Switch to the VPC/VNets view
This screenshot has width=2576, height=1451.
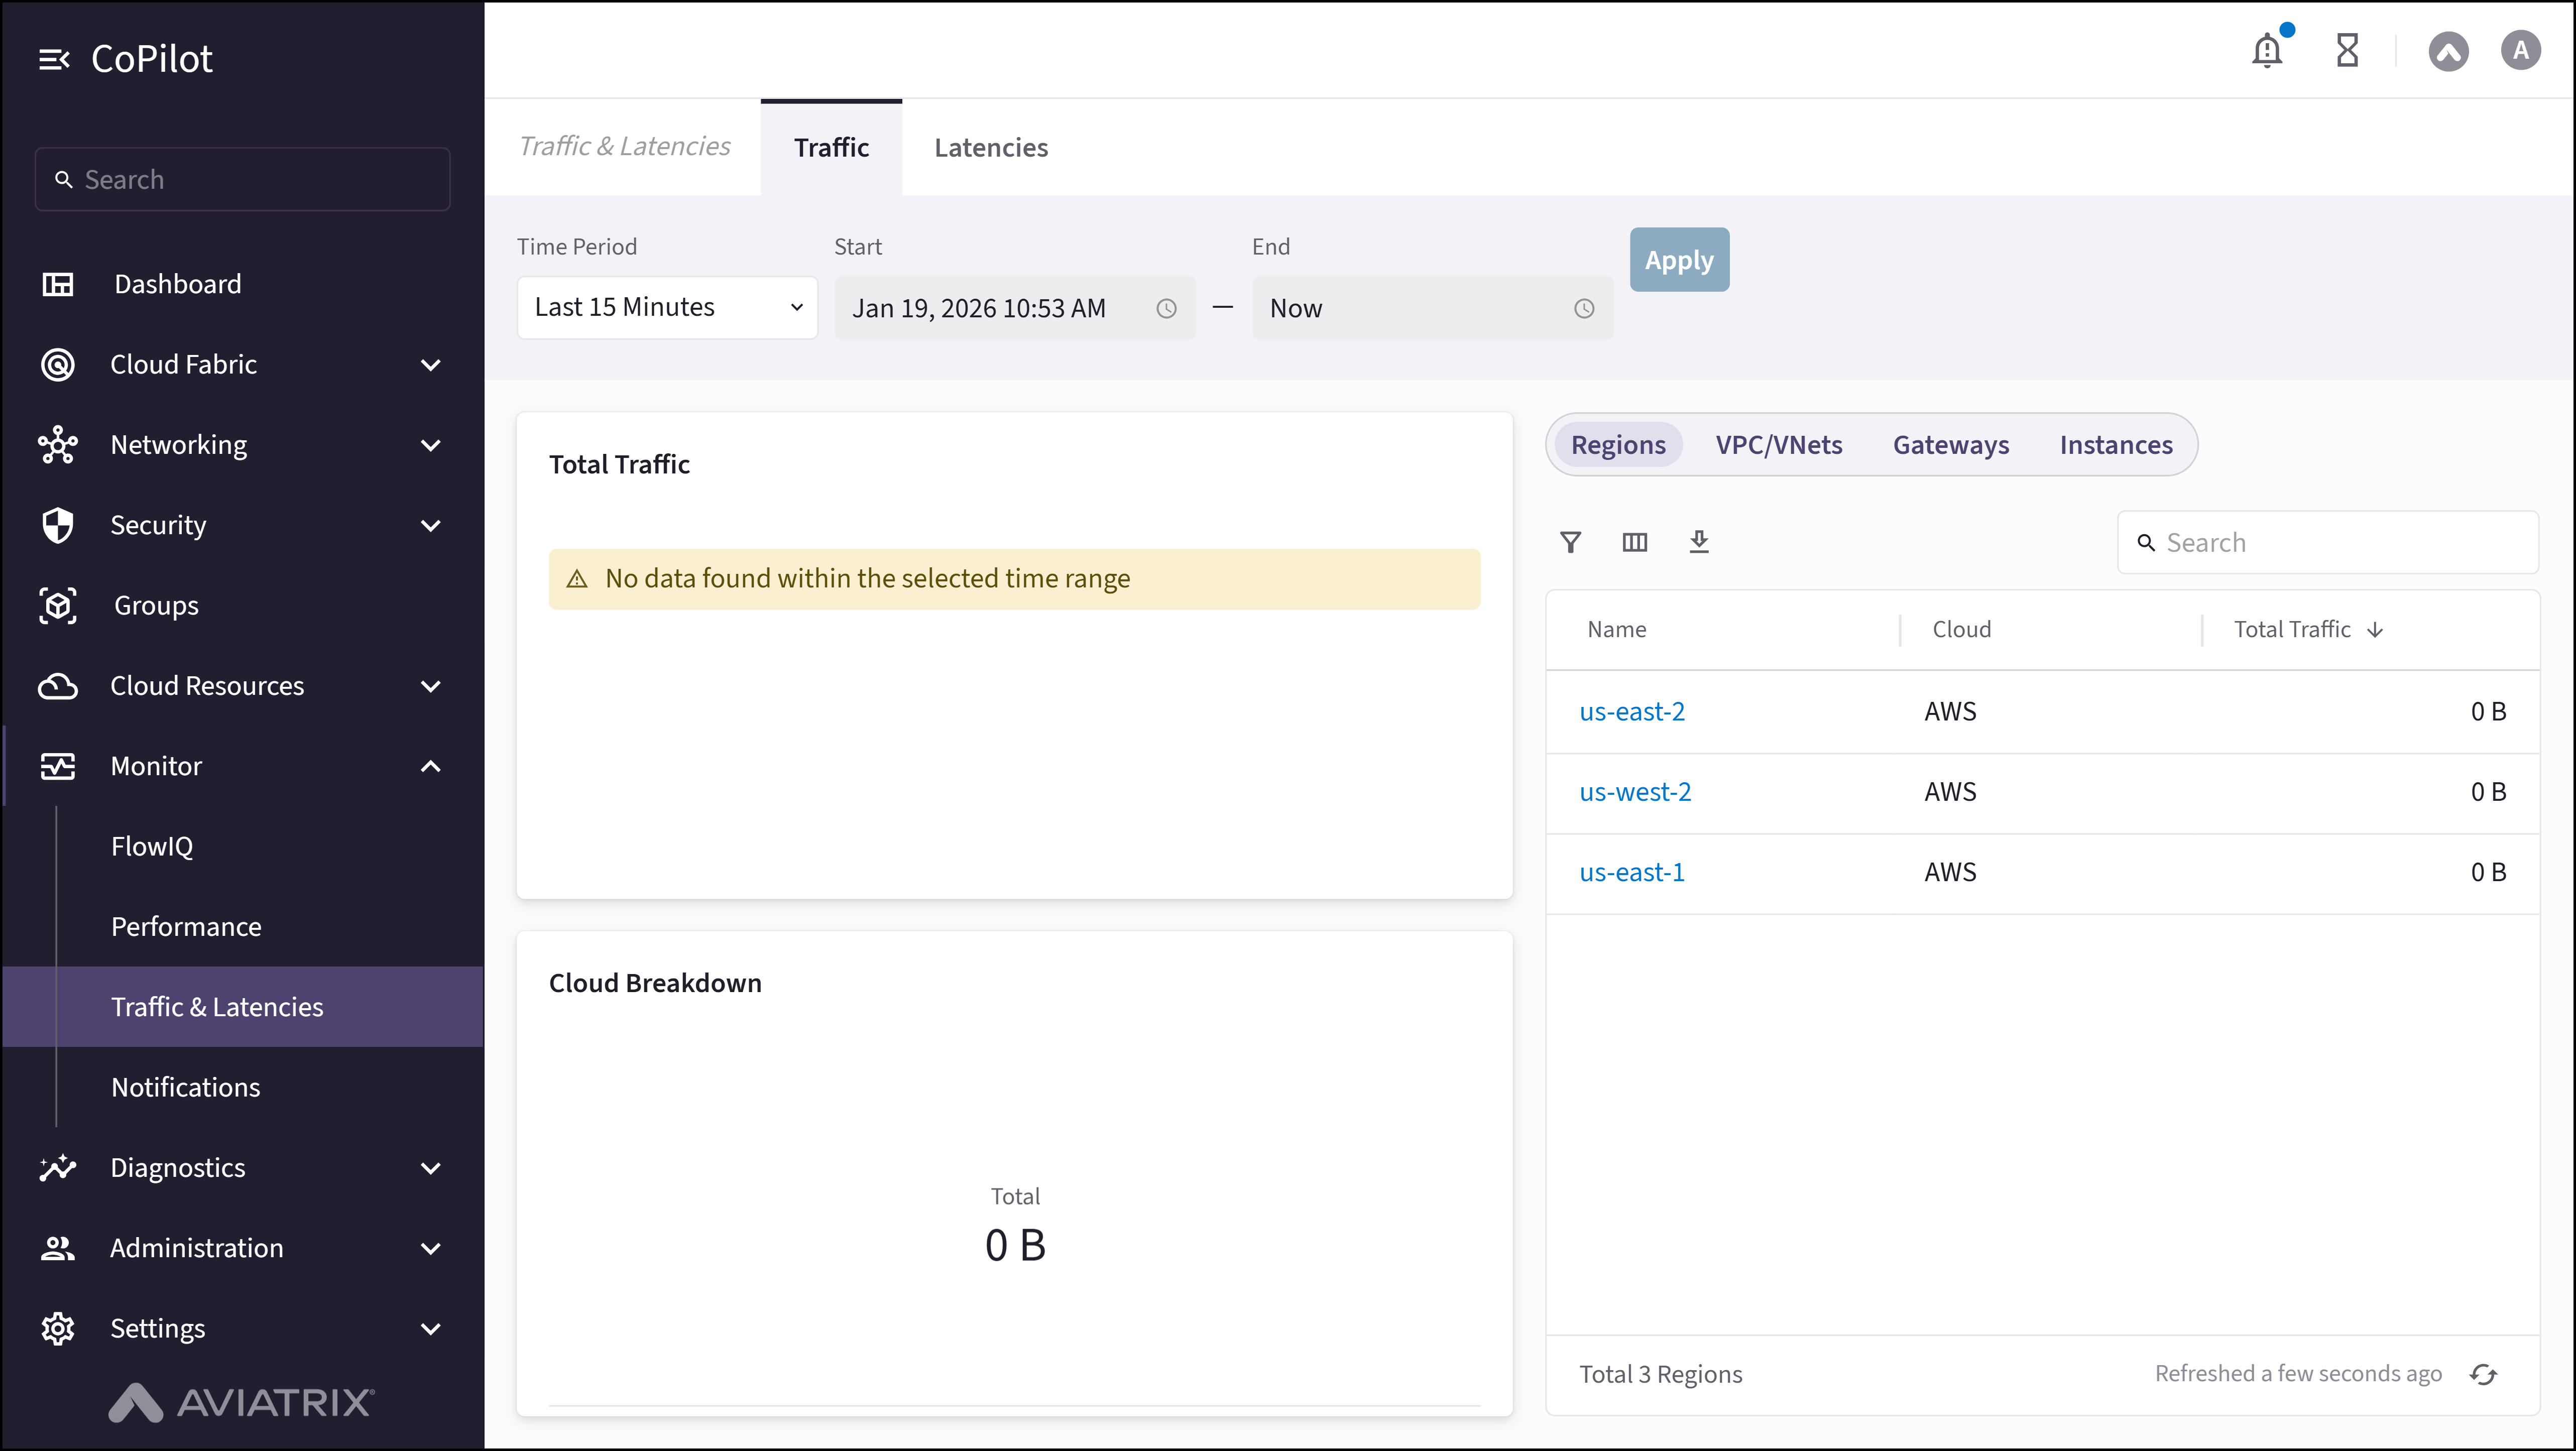[x=1778, y=445]
